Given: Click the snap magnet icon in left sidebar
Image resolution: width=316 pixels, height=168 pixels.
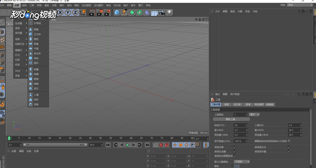Looking at the screenshot, I should (2, 104).
